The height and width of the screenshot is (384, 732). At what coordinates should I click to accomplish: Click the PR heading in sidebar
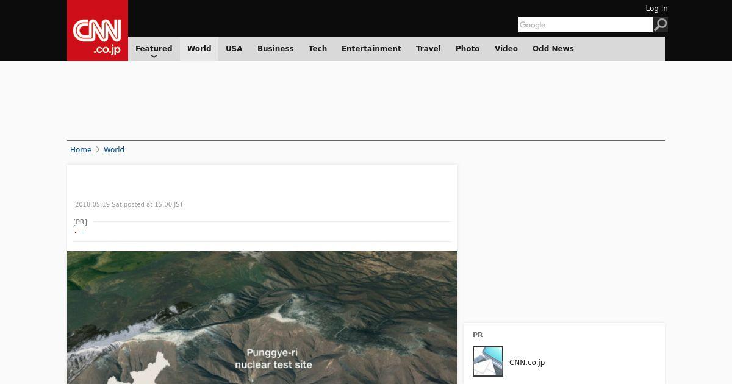478,335
